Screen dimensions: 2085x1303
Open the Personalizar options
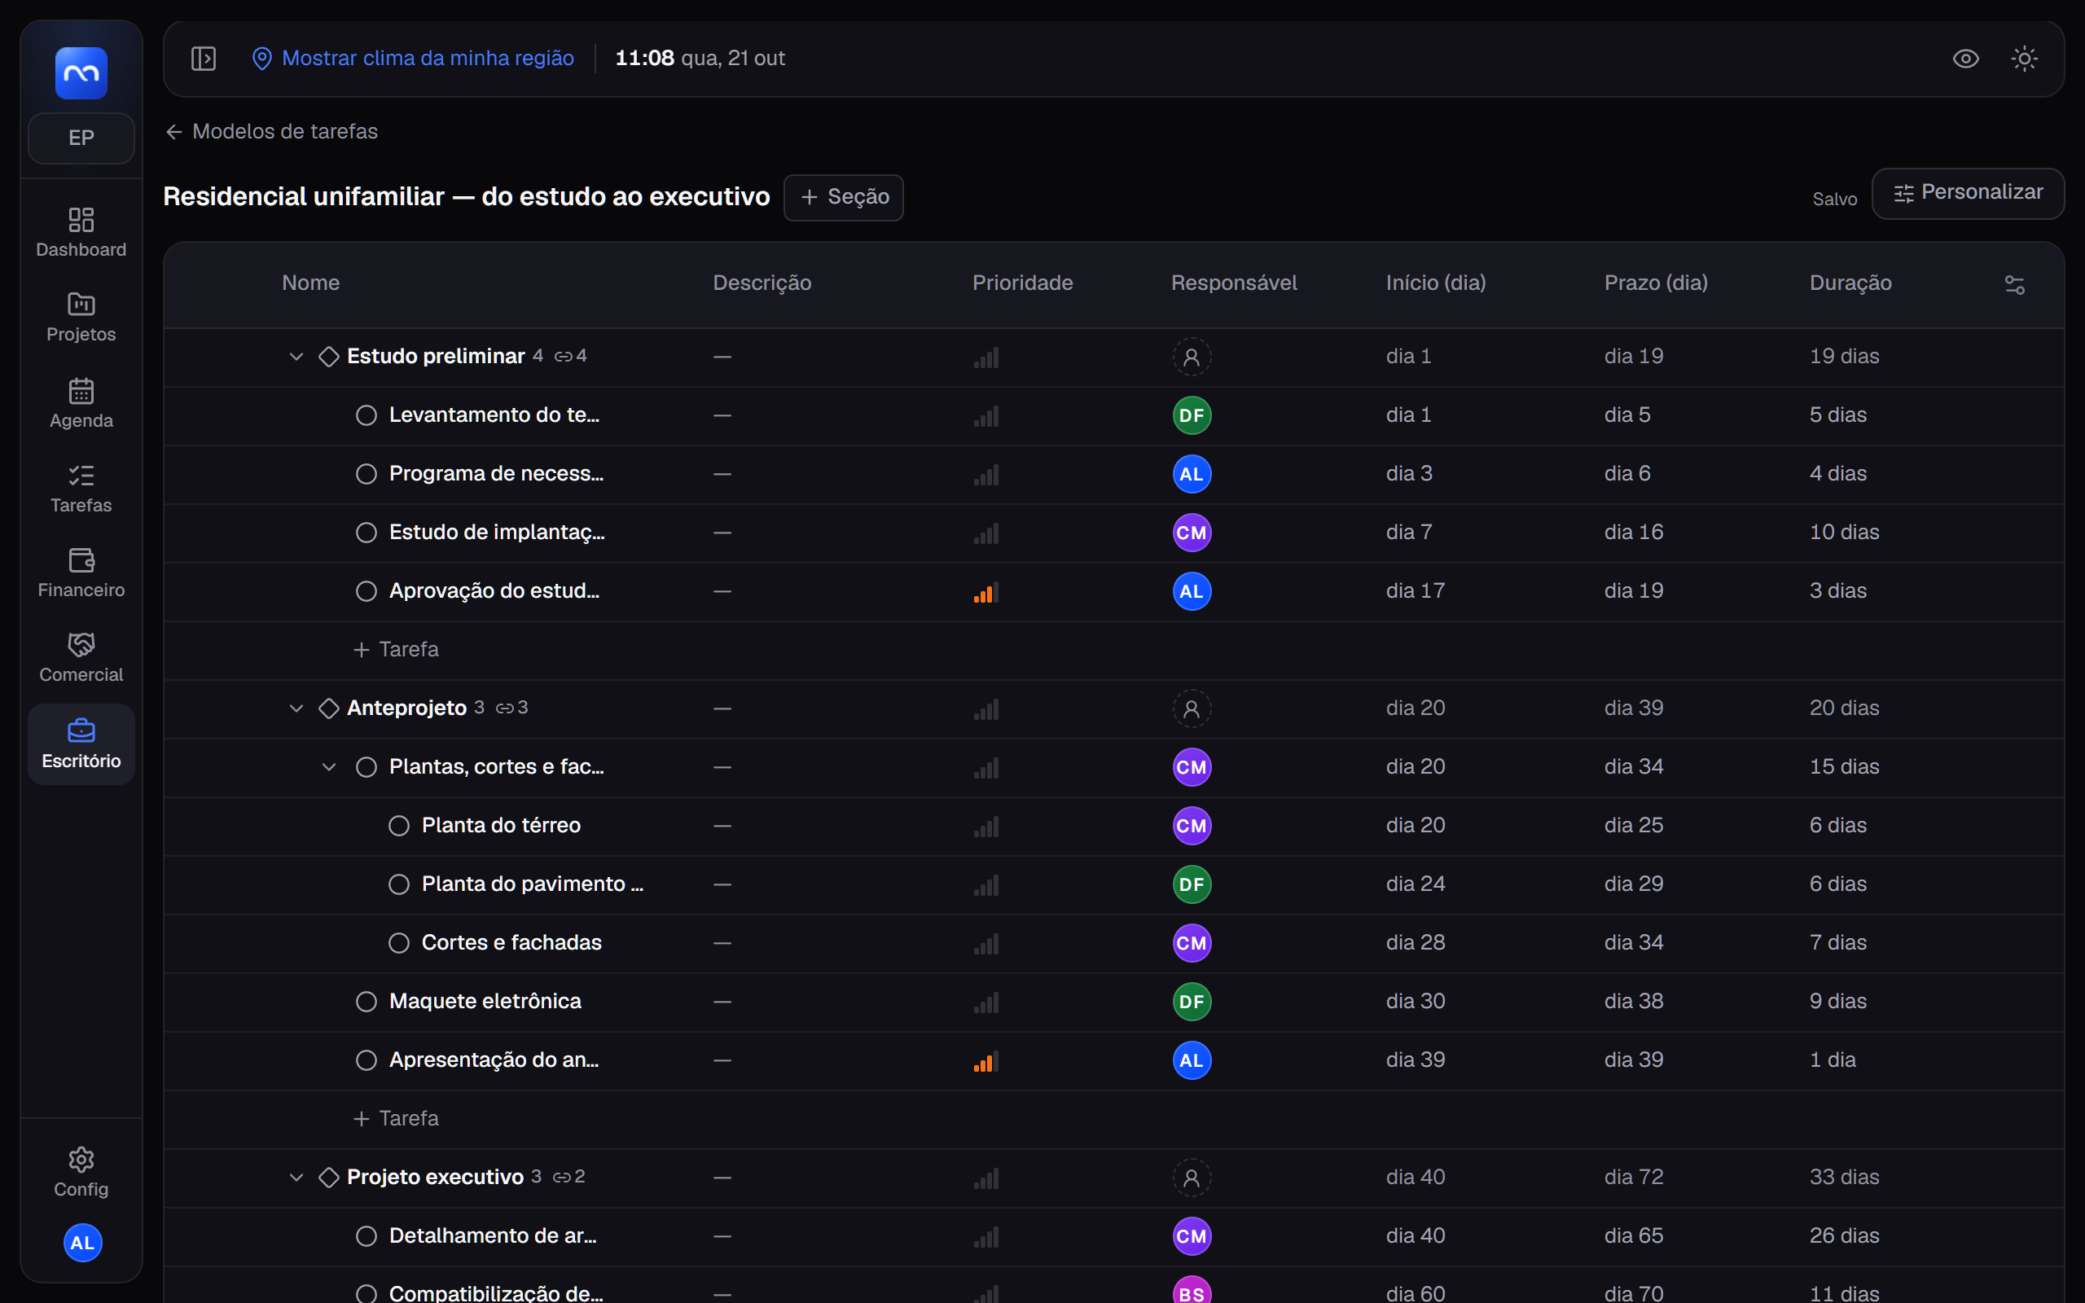[x=1968, y=193]
